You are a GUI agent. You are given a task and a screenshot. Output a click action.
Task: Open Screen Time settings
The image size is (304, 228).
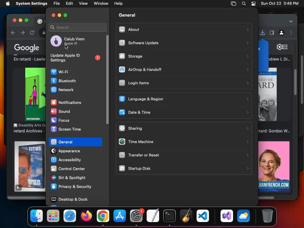[x=75, y=129]
